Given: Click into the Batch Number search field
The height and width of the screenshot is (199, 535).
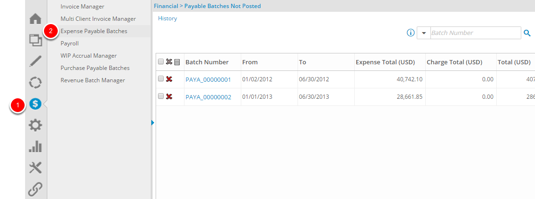Looking at the screenshot, I should click(475, 33).
